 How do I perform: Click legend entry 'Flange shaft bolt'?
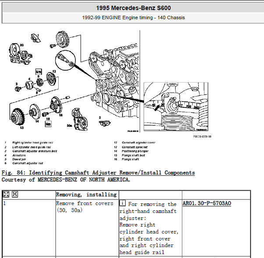coord(134,155)
